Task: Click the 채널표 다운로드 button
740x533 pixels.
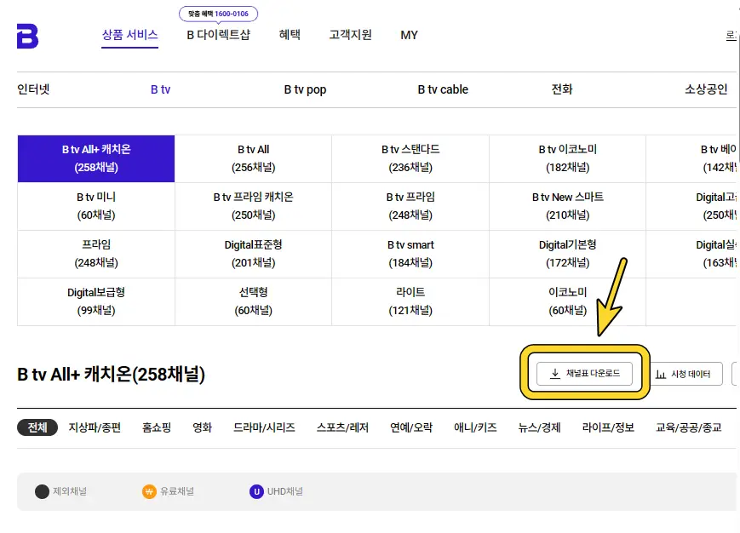Action: tap(584, 374)
